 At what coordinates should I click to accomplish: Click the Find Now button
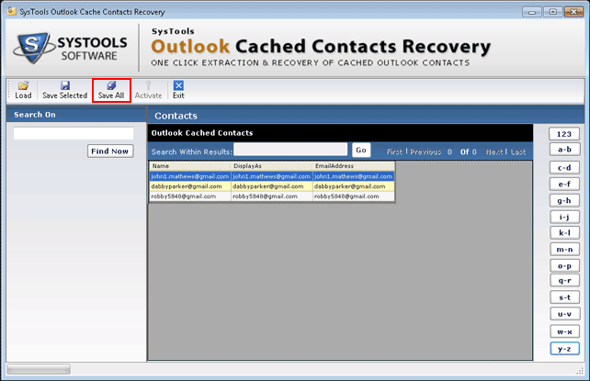(x=110, y=151)
